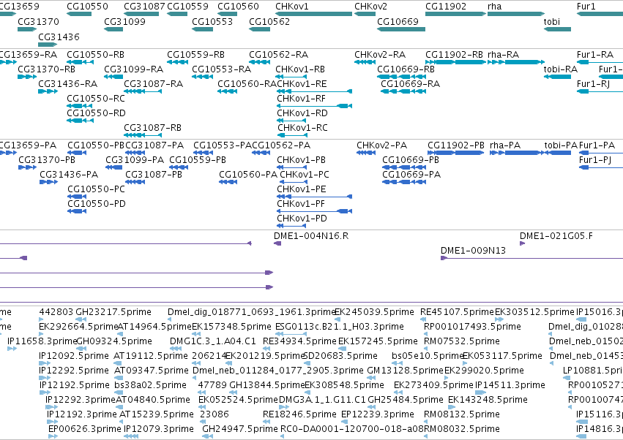The height and width of the screenshot is (440, 623).
Task: Click protein CG10669-PB
Action: [411, 160]
